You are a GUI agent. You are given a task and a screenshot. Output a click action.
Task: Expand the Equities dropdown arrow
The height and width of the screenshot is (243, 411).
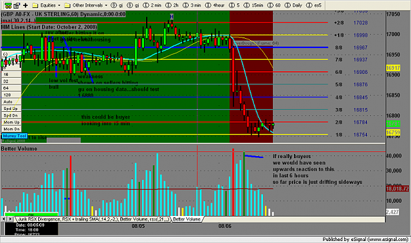[59, 5]
